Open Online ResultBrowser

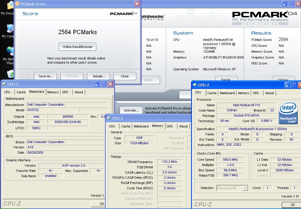pyautogui.click(x=78, y=47)
